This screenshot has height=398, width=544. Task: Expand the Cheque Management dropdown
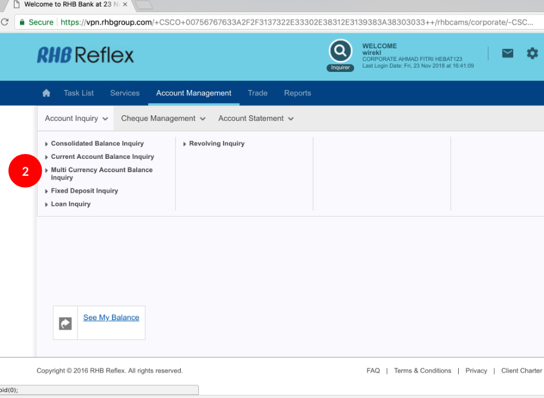(x=163, y=118)
